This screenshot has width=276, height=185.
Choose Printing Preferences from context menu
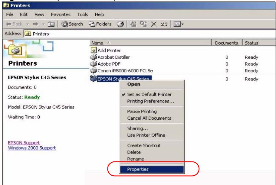pyautogui.click(x=152, y=101)
